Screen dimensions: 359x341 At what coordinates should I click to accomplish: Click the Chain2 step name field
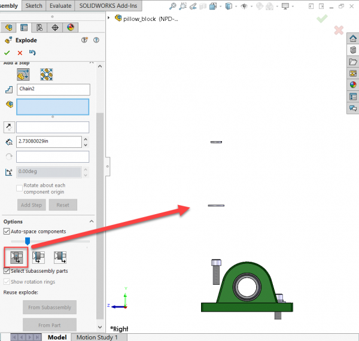click(x=53, y=90)
